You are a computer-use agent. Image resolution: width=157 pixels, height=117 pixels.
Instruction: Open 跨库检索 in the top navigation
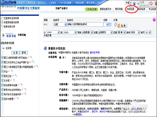31,3
